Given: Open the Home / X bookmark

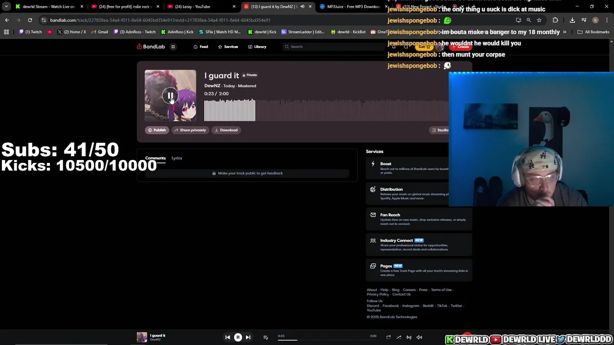Looking at the screenshot, I should tap(71, 32).
